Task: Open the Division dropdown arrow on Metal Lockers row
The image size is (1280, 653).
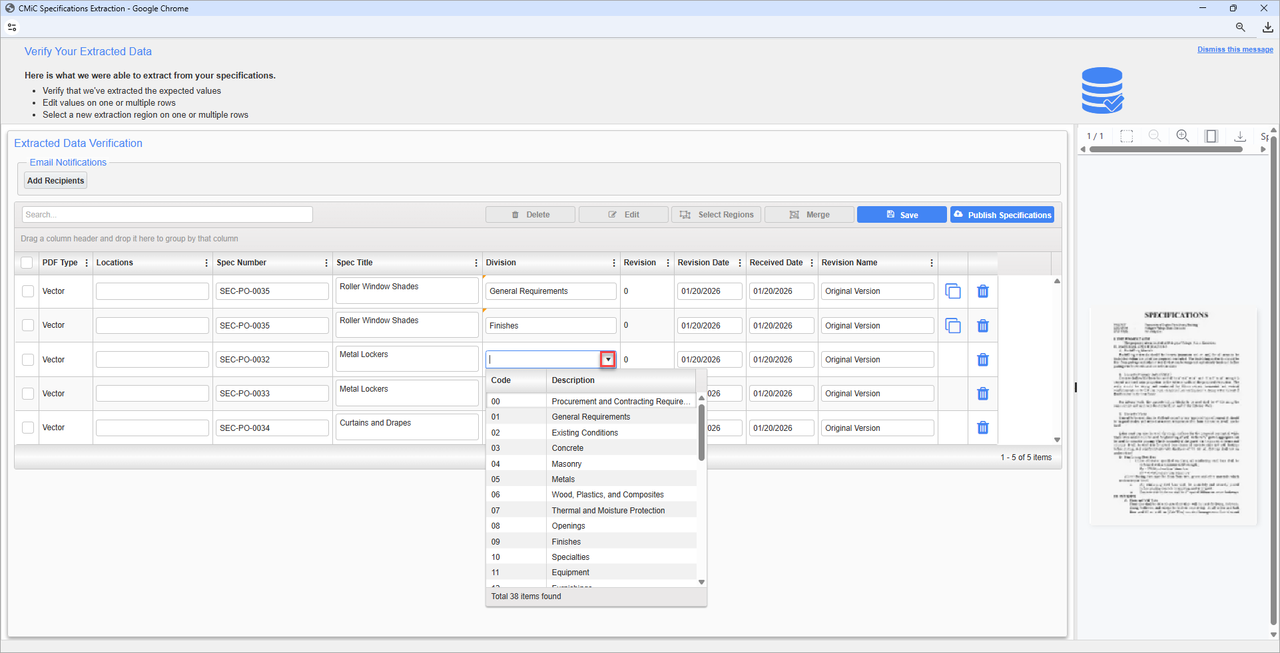Action: coord(607,359)
